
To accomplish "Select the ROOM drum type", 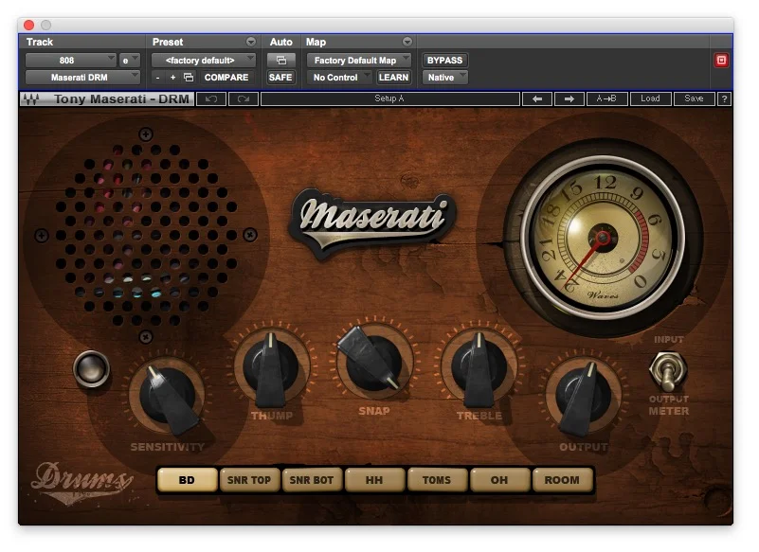I will click(562, 480).
